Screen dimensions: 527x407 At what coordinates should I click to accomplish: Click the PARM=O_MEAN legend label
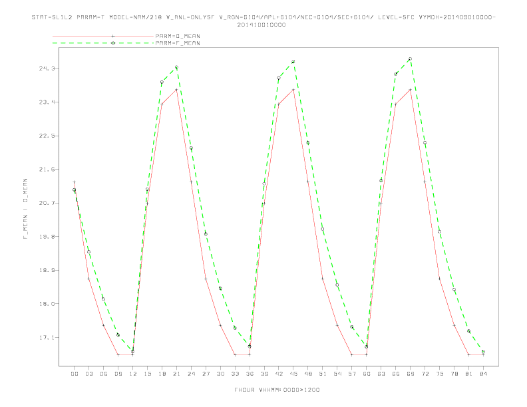pos(178,36)
